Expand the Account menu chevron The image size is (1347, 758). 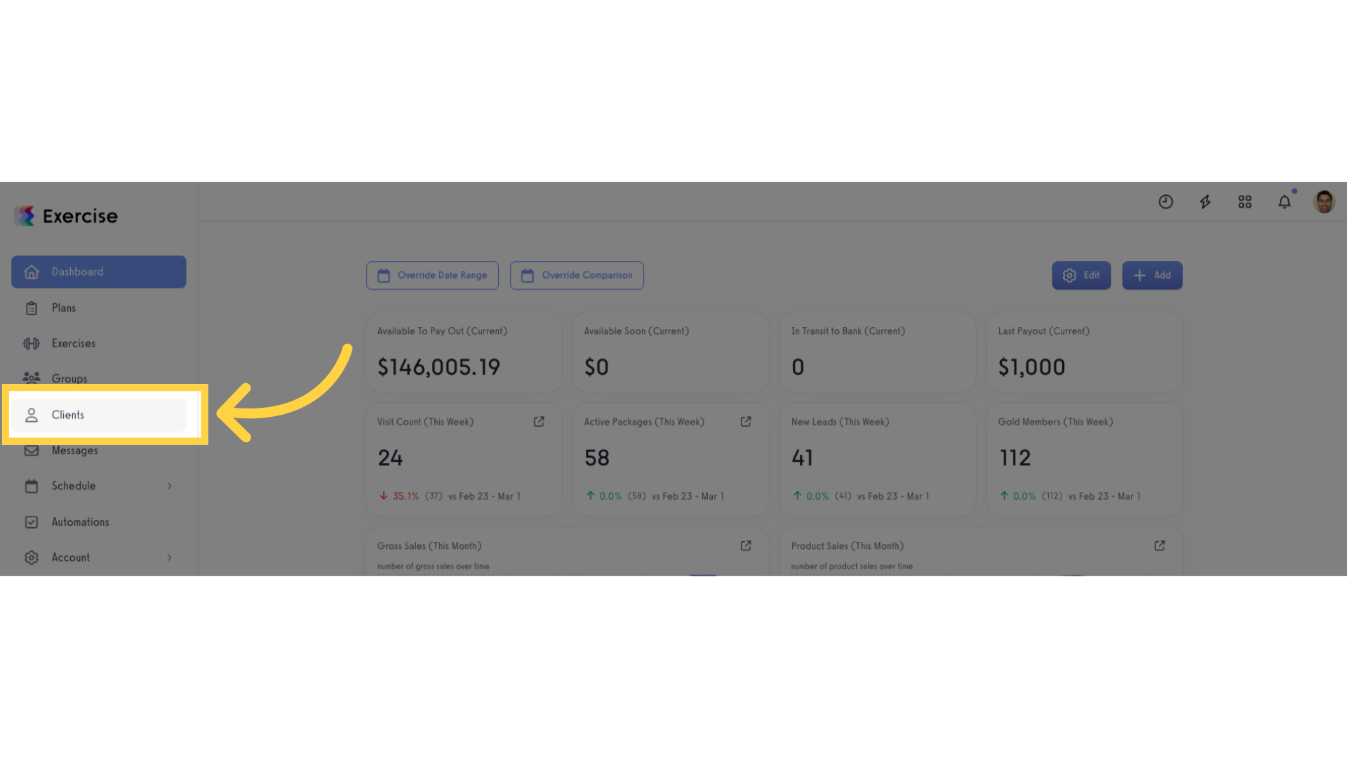point(169,557)
